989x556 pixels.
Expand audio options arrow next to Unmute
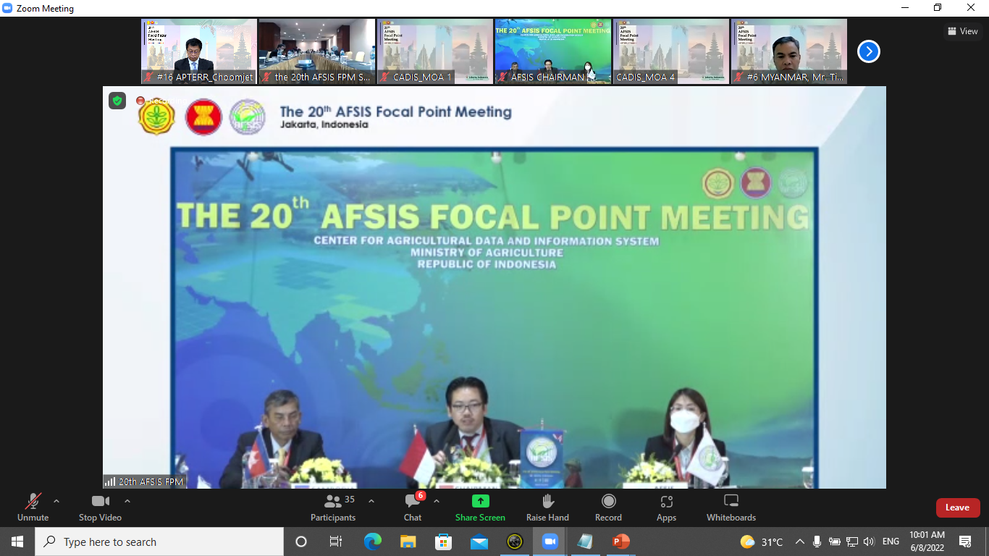(x=56, y=501)
